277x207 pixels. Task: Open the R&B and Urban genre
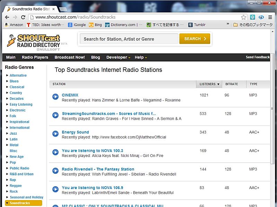tap(21, 174)
